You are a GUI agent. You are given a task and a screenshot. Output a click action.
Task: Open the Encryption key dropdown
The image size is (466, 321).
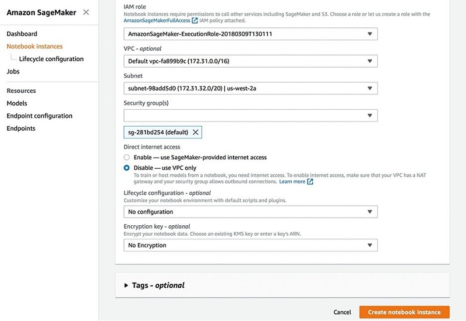250,245
